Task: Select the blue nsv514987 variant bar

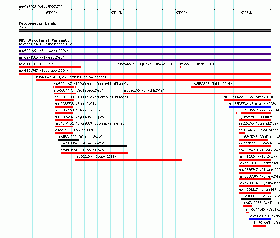Action: 260,219
